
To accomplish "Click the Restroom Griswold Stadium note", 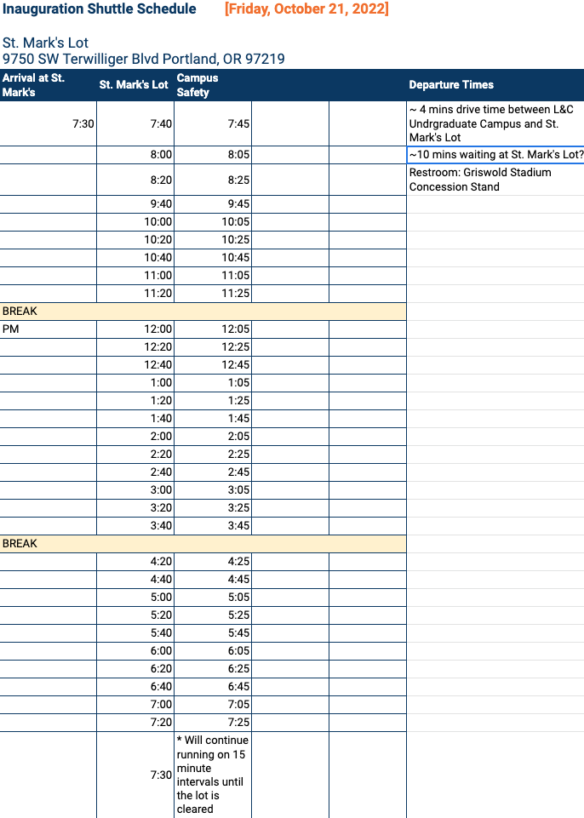I will coord(495,179).
